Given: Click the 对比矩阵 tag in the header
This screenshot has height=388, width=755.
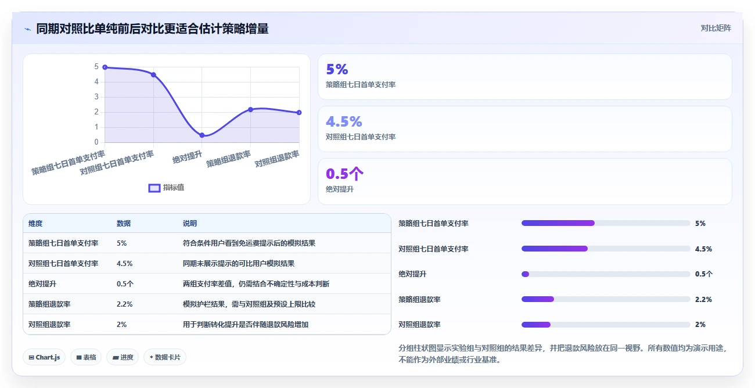Looking at the screenshot, I should tap(716, 28).
